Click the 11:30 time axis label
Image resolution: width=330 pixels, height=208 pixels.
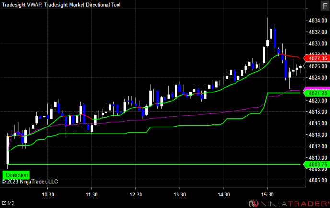click(x=92, y=195)
